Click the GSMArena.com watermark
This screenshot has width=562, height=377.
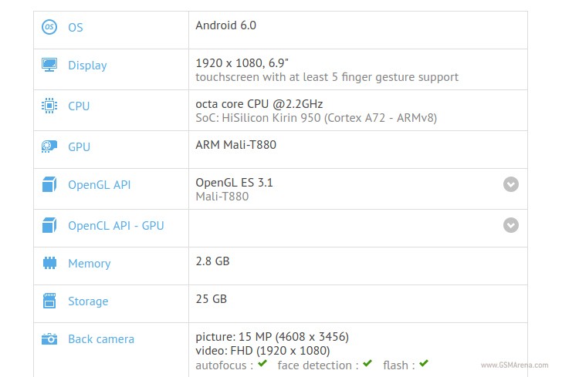pos(514,365)
